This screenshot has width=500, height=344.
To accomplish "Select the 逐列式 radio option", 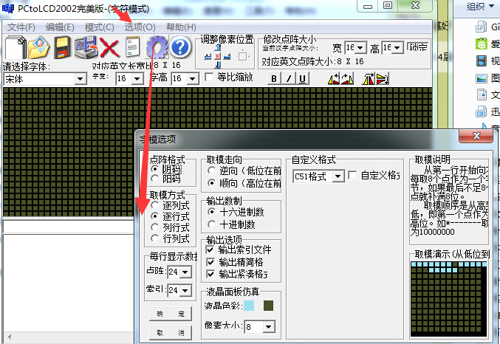I will click(x=155, y=205).
